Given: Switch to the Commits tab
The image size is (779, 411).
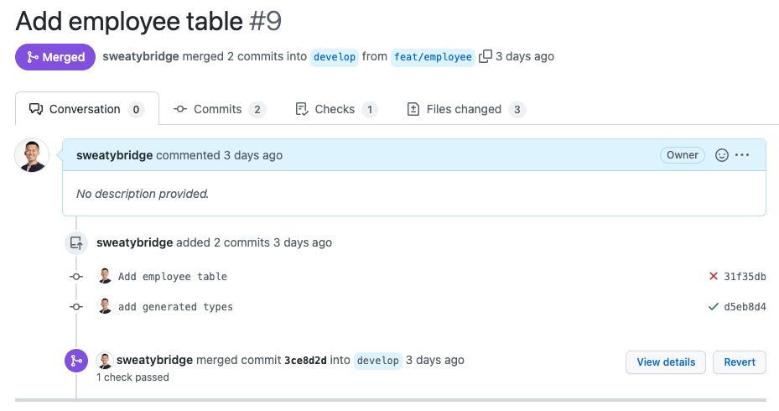Looking at the screenshot, I should click(220, 109).
